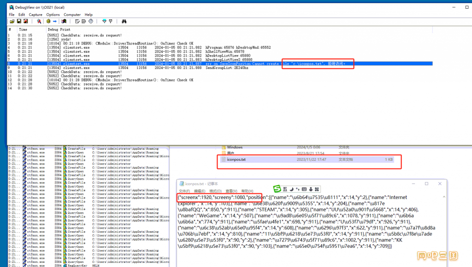The width and height of the screenshot is (472, 267).
Task: Open the Capture menu in DebugView
Action: click(35, 14)
